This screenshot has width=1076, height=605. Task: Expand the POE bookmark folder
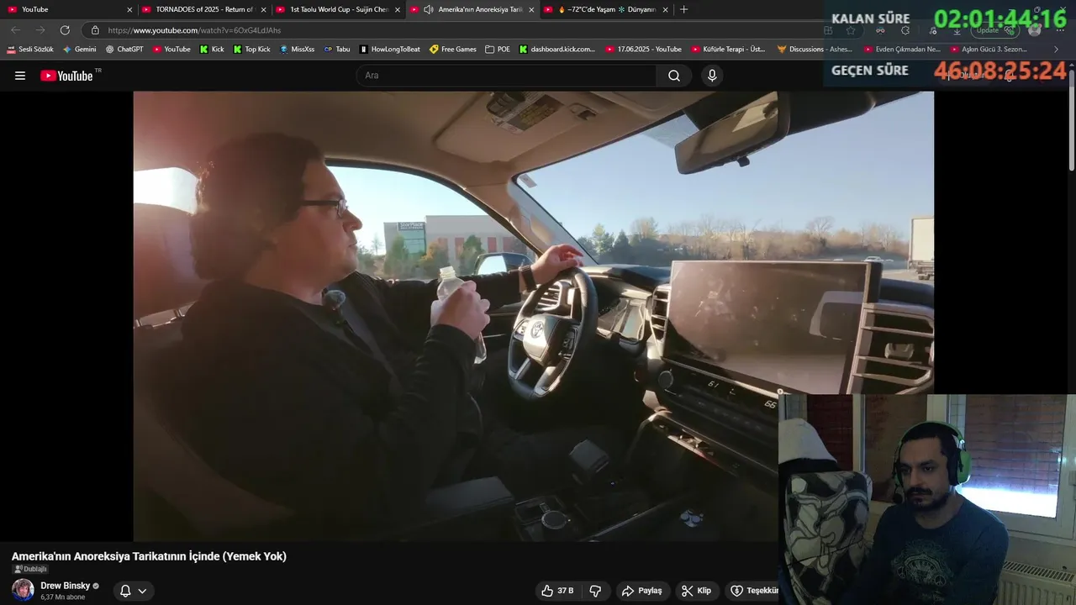(x=498, y=49)
